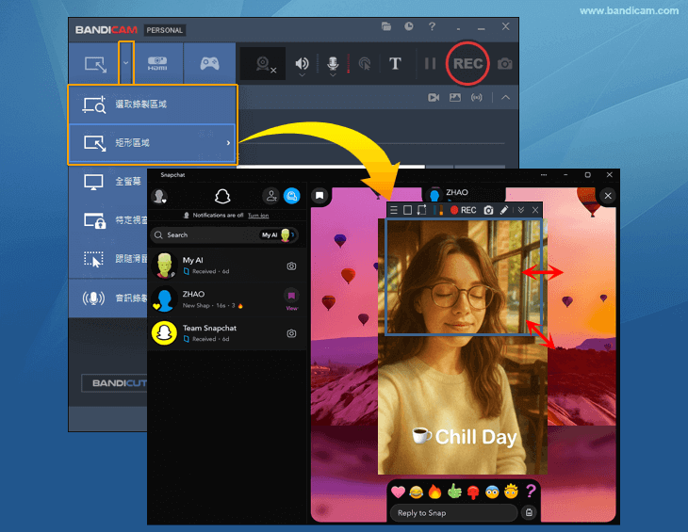Image resolution: width=688 pixels, height=532 pixels.
Task: Take screenshot with Bandicam camera icon
Action: (x=504, y=64)
